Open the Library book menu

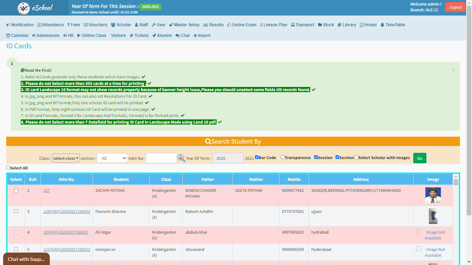pos(347,25)
